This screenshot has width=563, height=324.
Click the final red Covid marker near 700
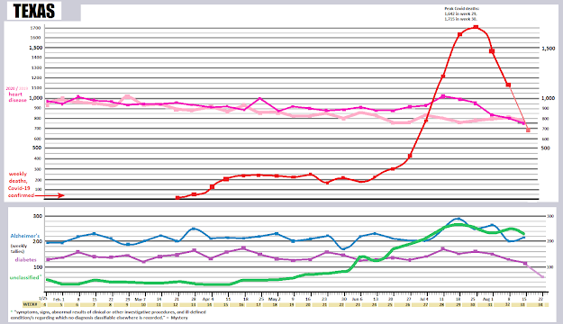point(528,130)
